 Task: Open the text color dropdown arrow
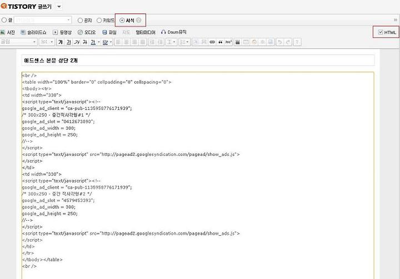click(99, 42)
